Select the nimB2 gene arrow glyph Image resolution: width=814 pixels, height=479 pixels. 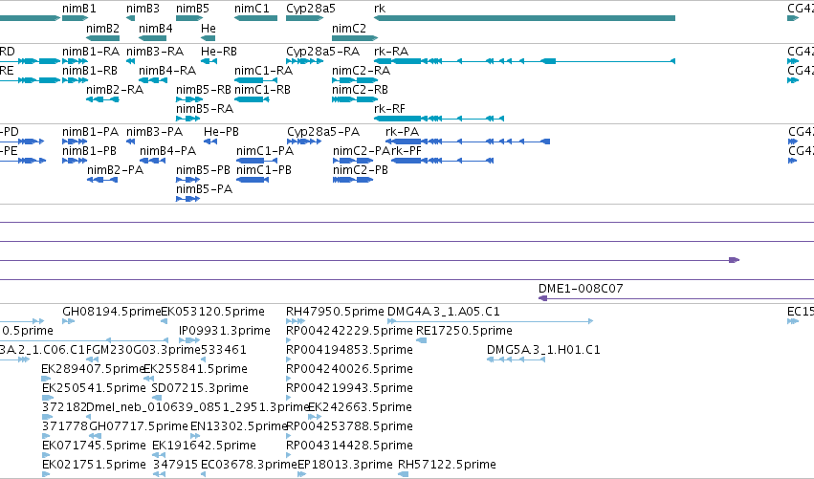[102, 38]
